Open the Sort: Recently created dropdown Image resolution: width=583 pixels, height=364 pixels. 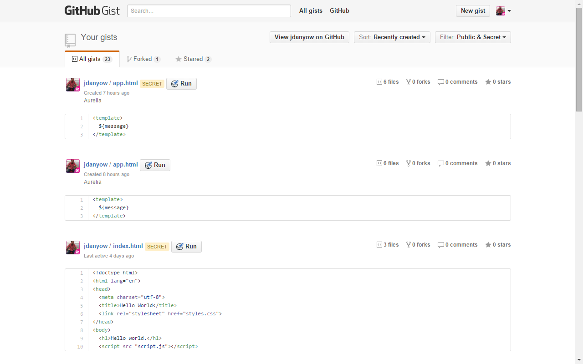(x=392, y=37)
